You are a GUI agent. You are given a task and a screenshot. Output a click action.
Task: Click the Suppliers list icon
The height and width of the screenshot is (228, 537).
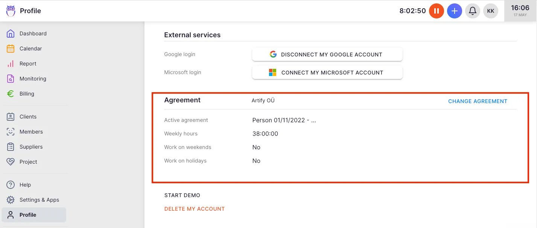[11, 147]
